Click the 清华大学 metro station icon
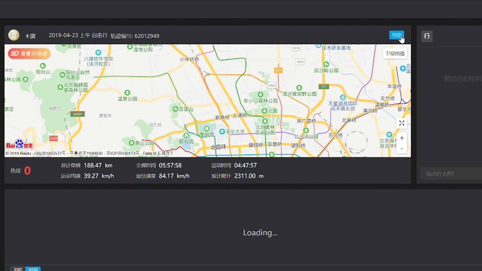 (x=222, y=131)
